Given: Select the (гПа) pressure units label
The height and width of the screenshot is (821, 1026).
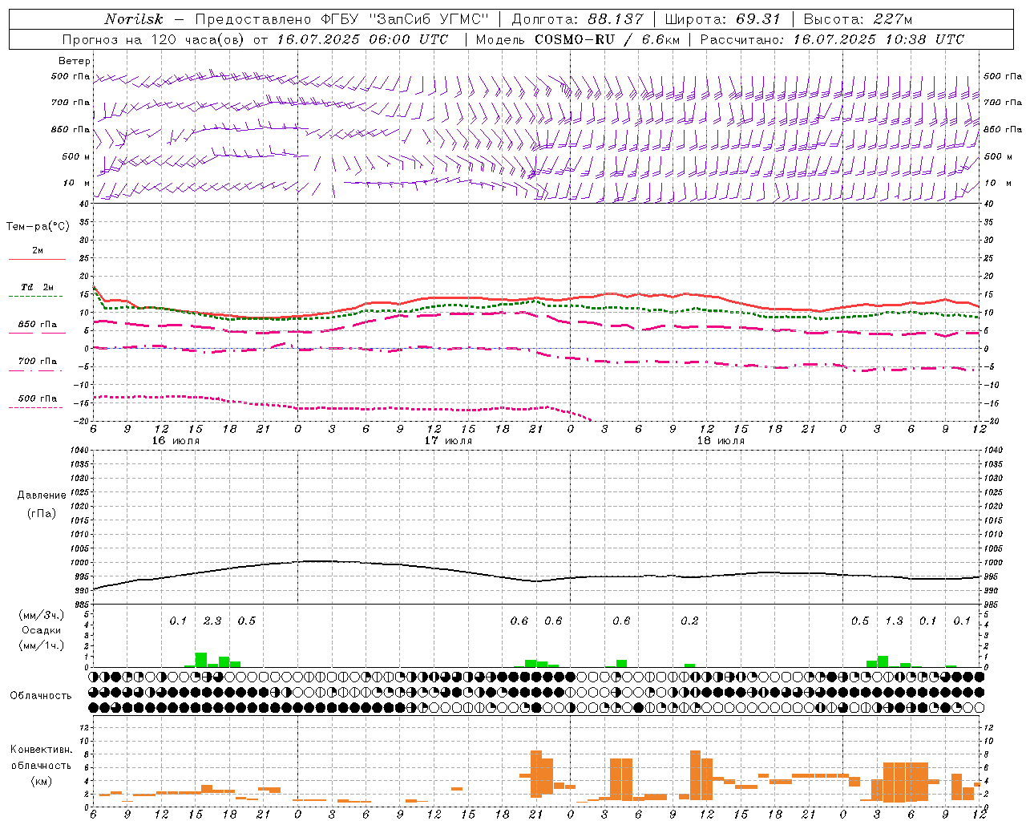Looking at the screenshot, I should tap(41, 513).
